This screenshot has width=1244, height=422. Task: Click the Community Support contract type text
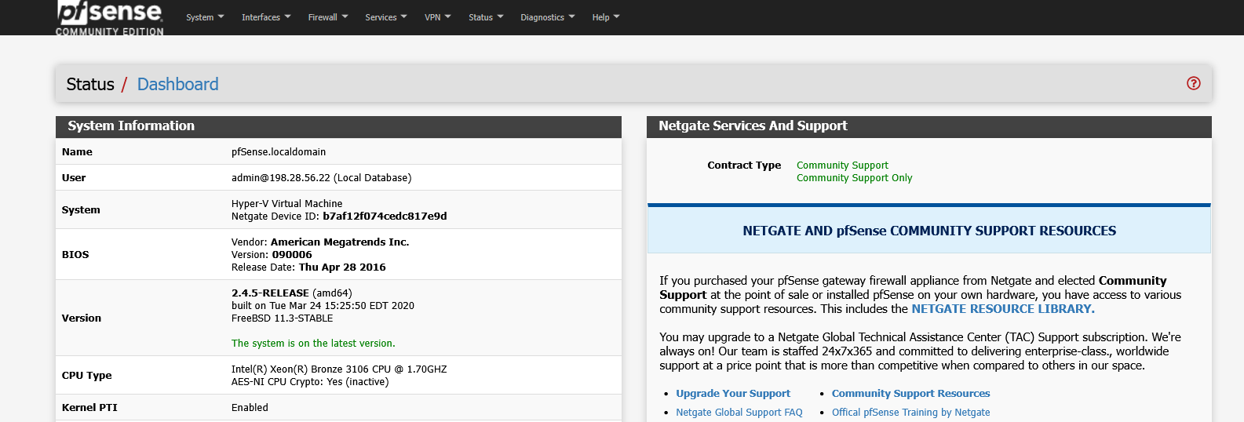tap(842, 166)
